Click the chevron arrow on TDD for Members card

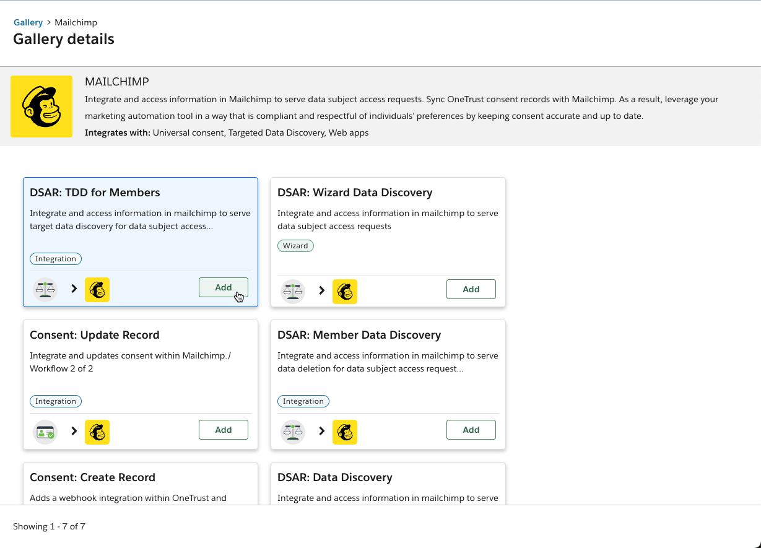pos(73,289)
